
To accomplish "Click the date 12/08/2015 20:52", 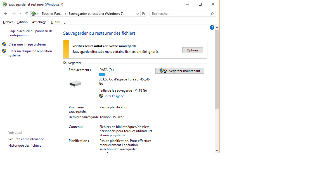I will click(x=112, y=117).
